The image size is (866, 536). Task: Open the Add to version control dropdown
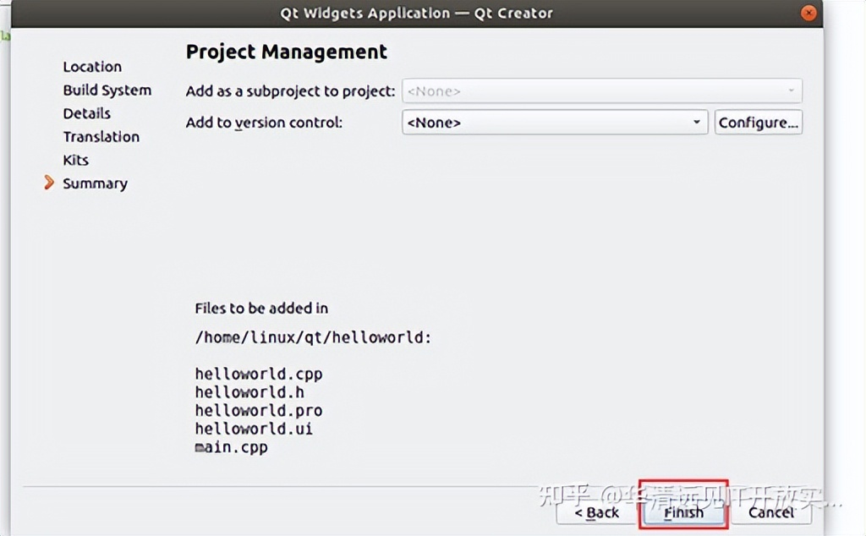tap(555, 123)
